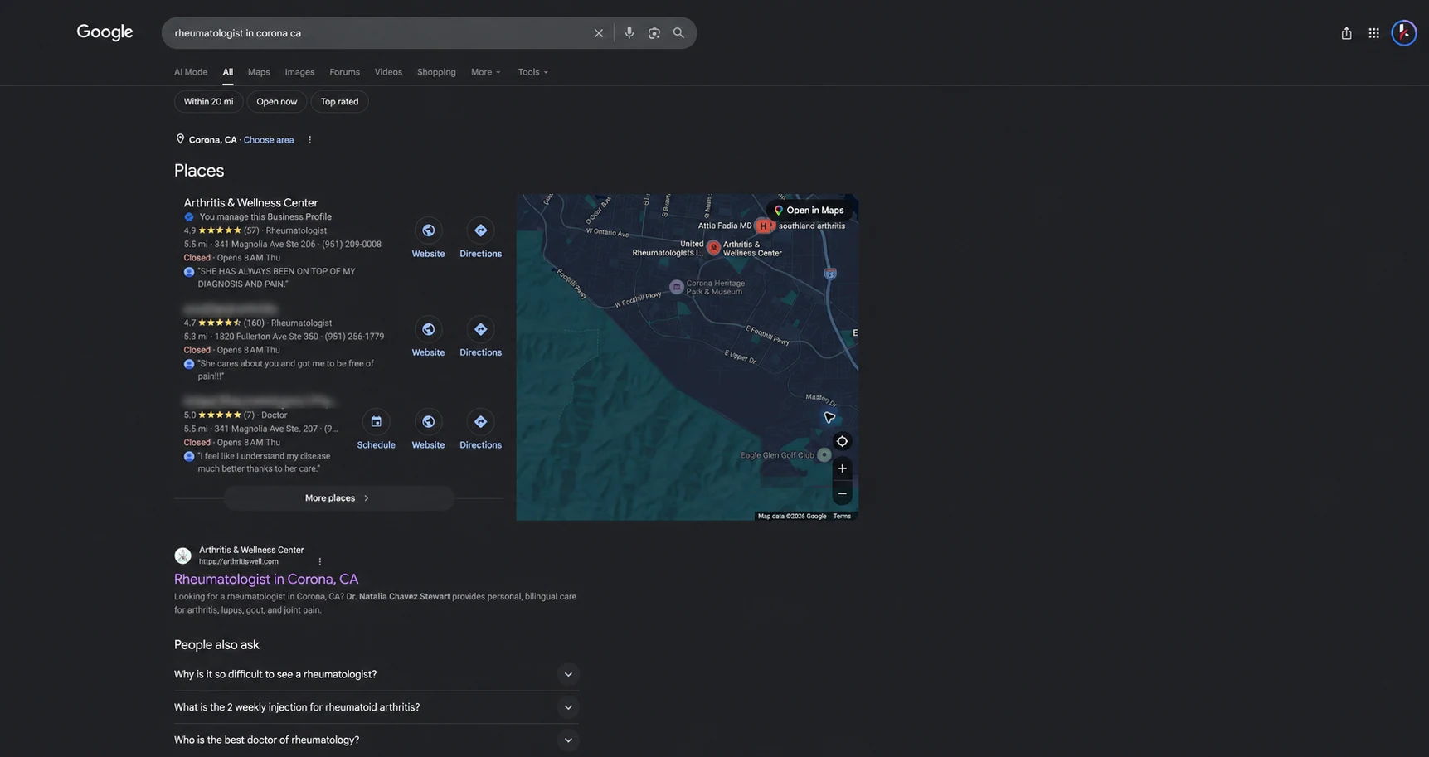Toggle the Top rated filter
The height and width of the screenshot is (757, 1429).
pos(339,102)
